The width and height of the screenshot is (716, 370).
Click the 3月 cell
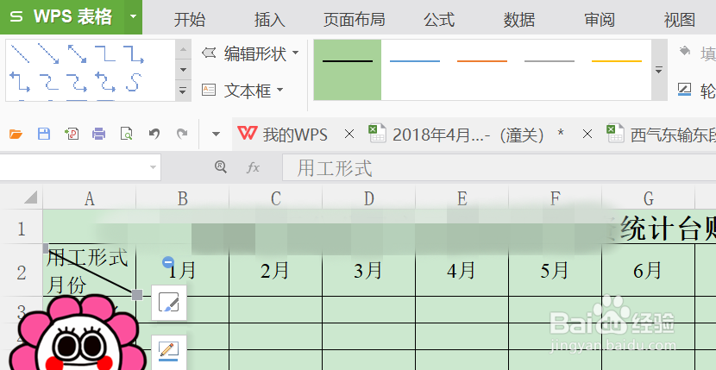[369, 271]
